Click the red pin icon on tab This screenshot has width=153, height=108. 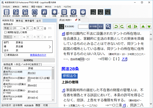[76, 20]
